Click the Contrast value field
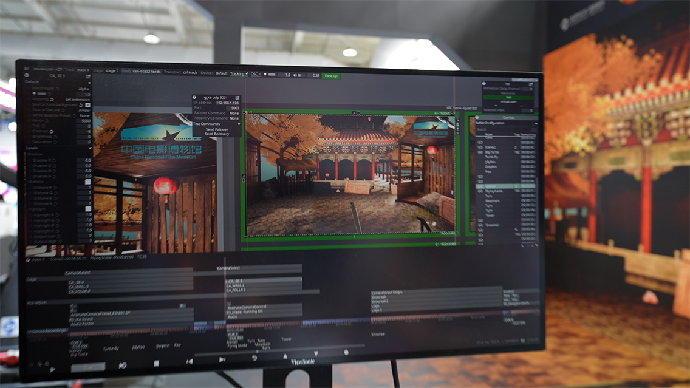The width and height of the screenshot is (690, 388). click(84, 132)
